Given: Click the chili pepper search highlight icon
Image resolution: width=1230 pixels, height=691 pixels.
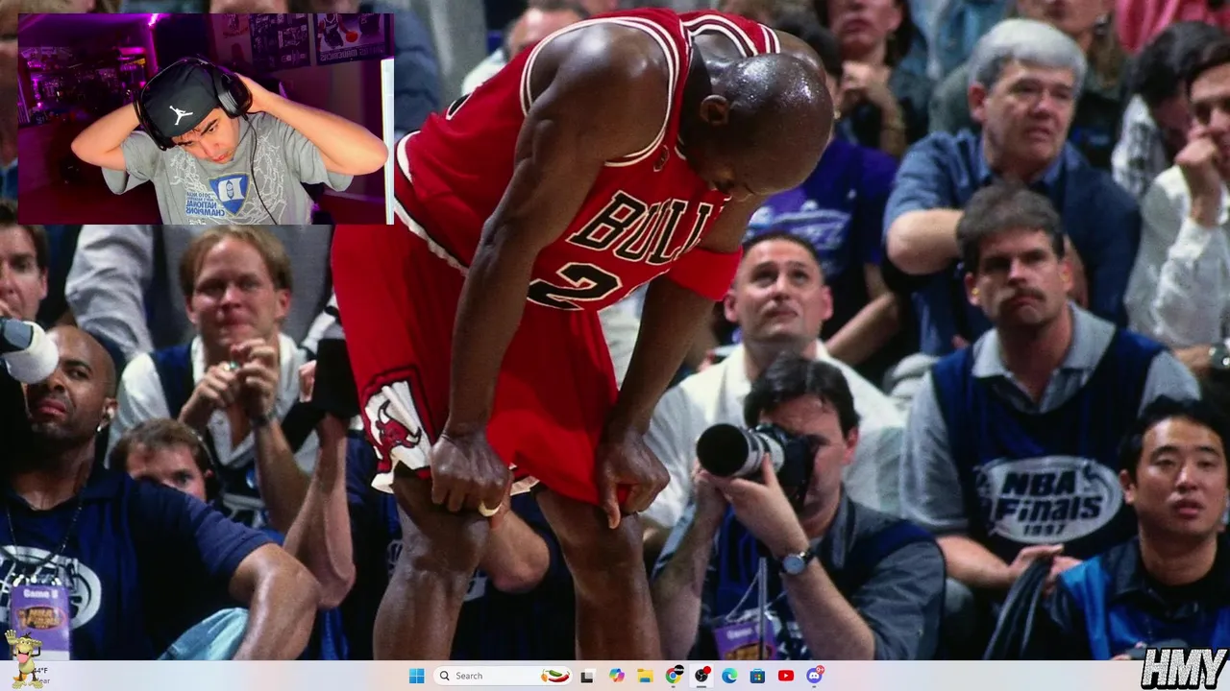Looking at the screenshot, I should (555, 676).
